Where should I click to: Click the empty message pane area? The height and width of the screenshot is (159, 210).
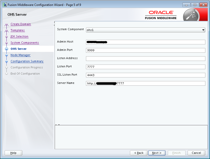[131, 137]
